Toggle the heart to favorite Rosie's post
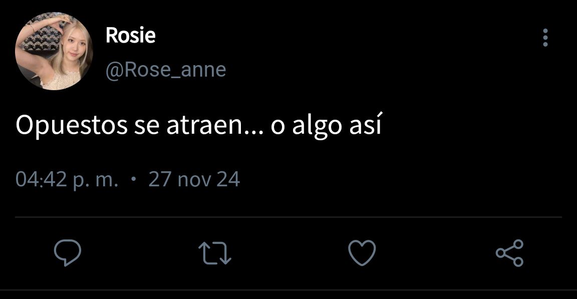This screenshot has width=577, height=299. tap(362, 252)
